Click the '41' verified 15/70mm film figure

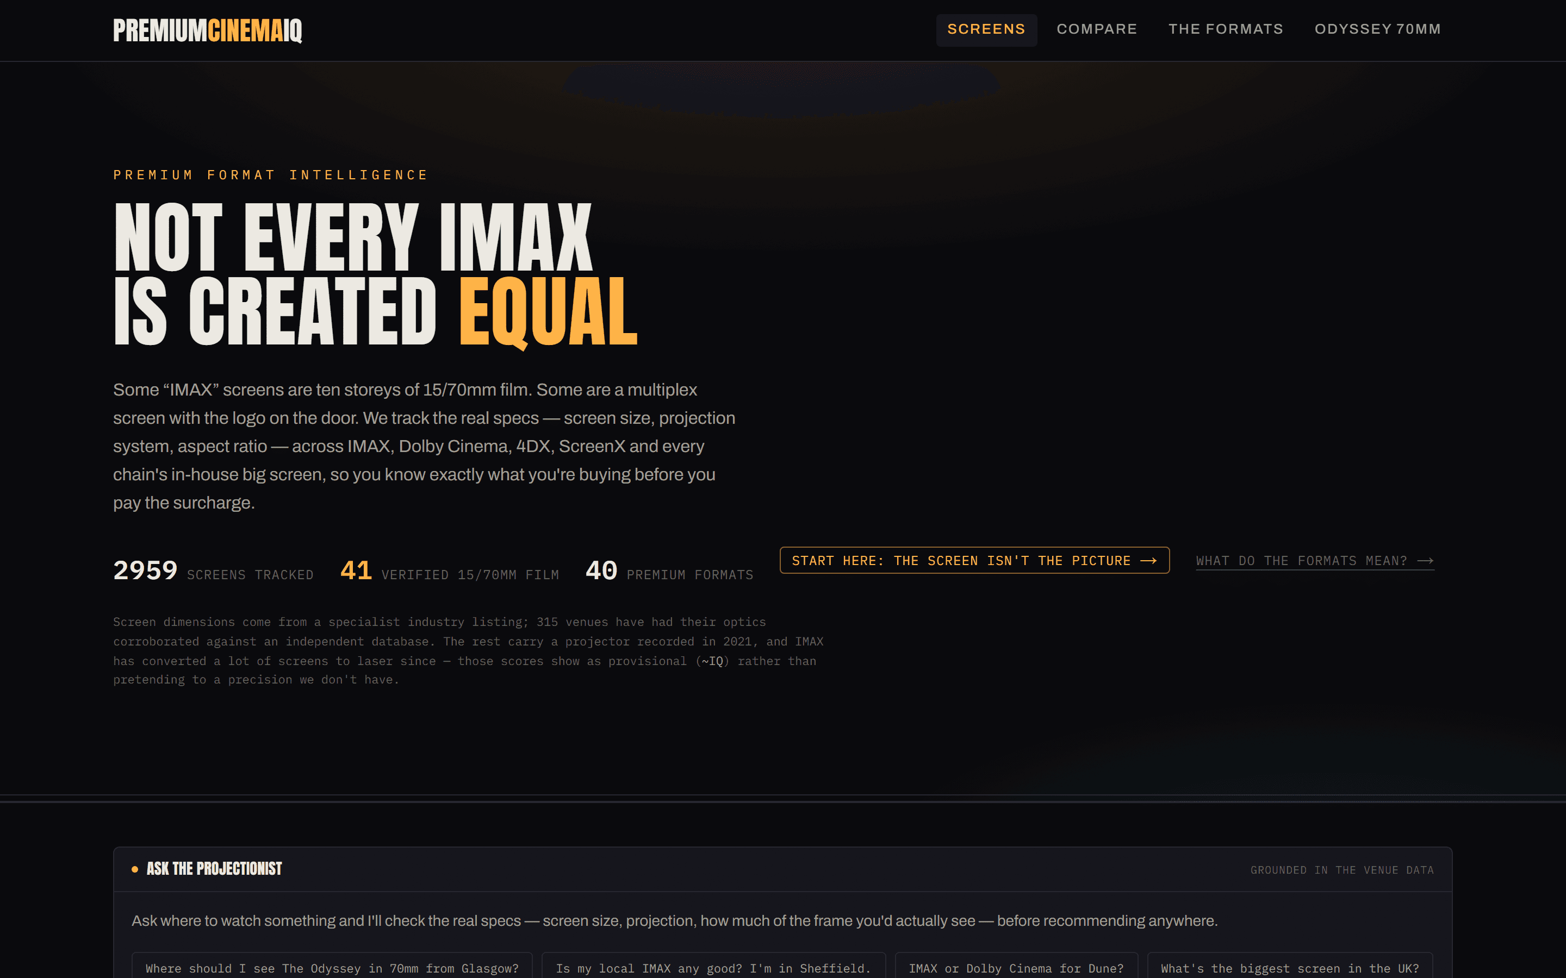pos(356,570)
